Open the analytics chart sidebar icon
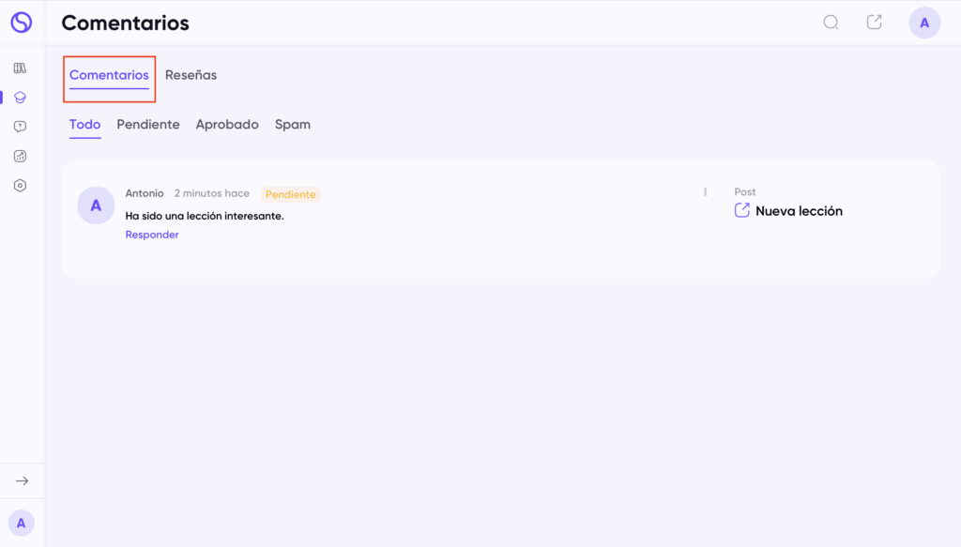Image resolution: width=961 pixels, height=547 pixels. click(x=21, y=156)
